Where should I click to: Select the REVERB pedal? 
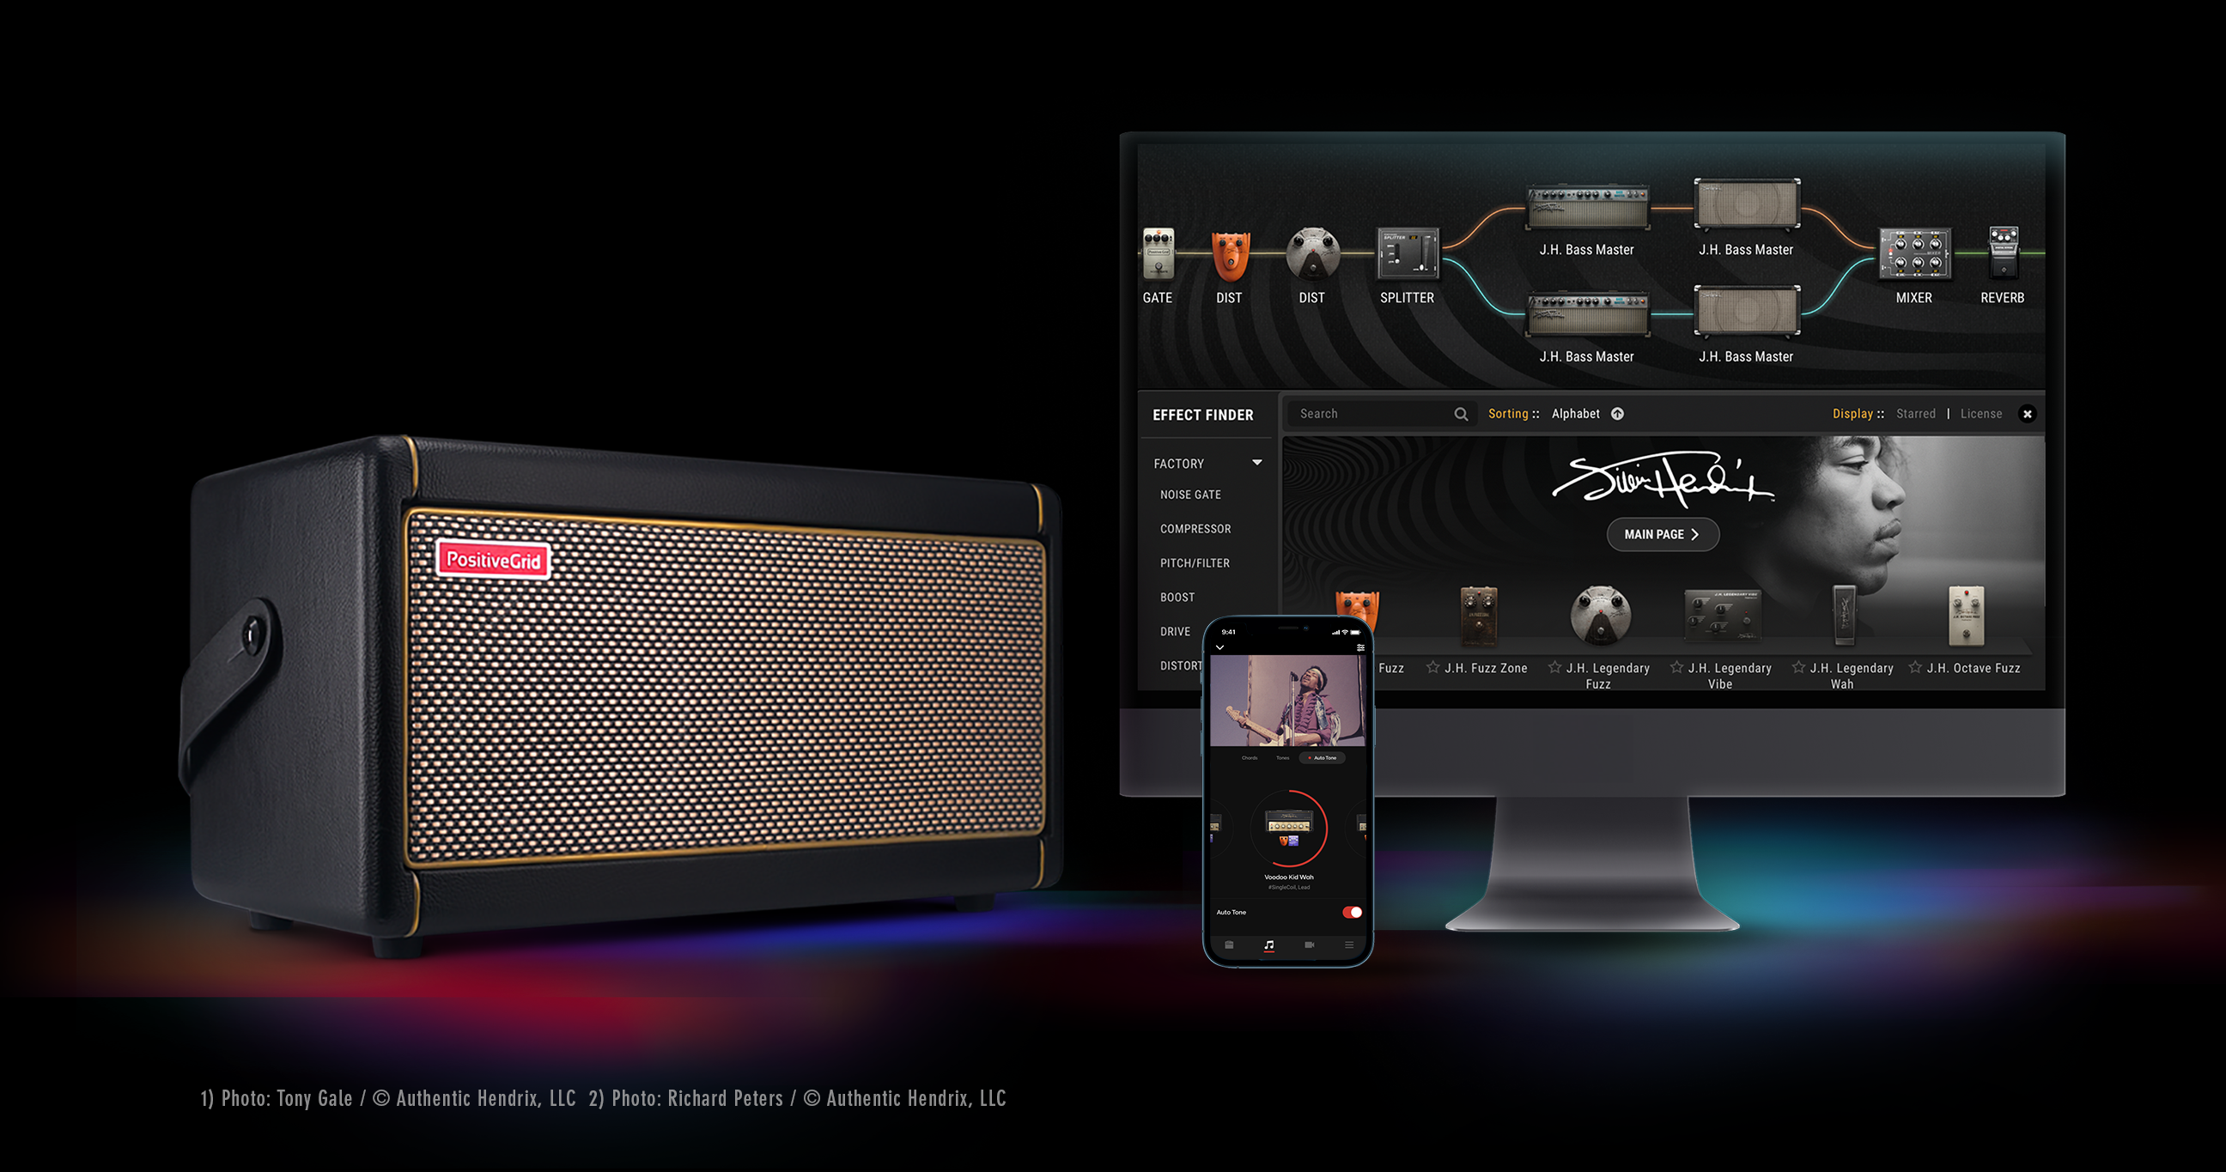[2003, 252]
